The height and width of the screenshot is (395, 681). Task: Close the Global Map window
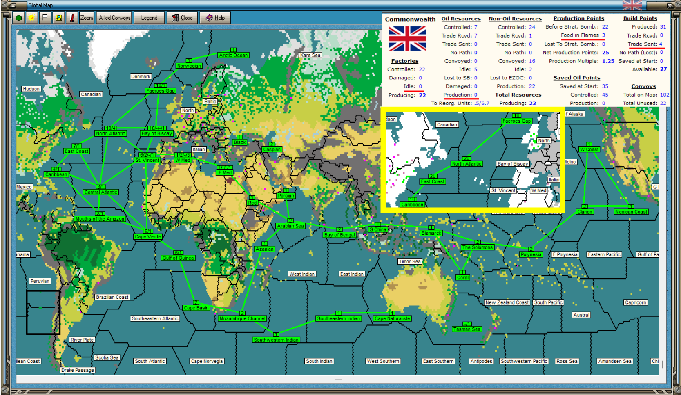tap(182, 18)
